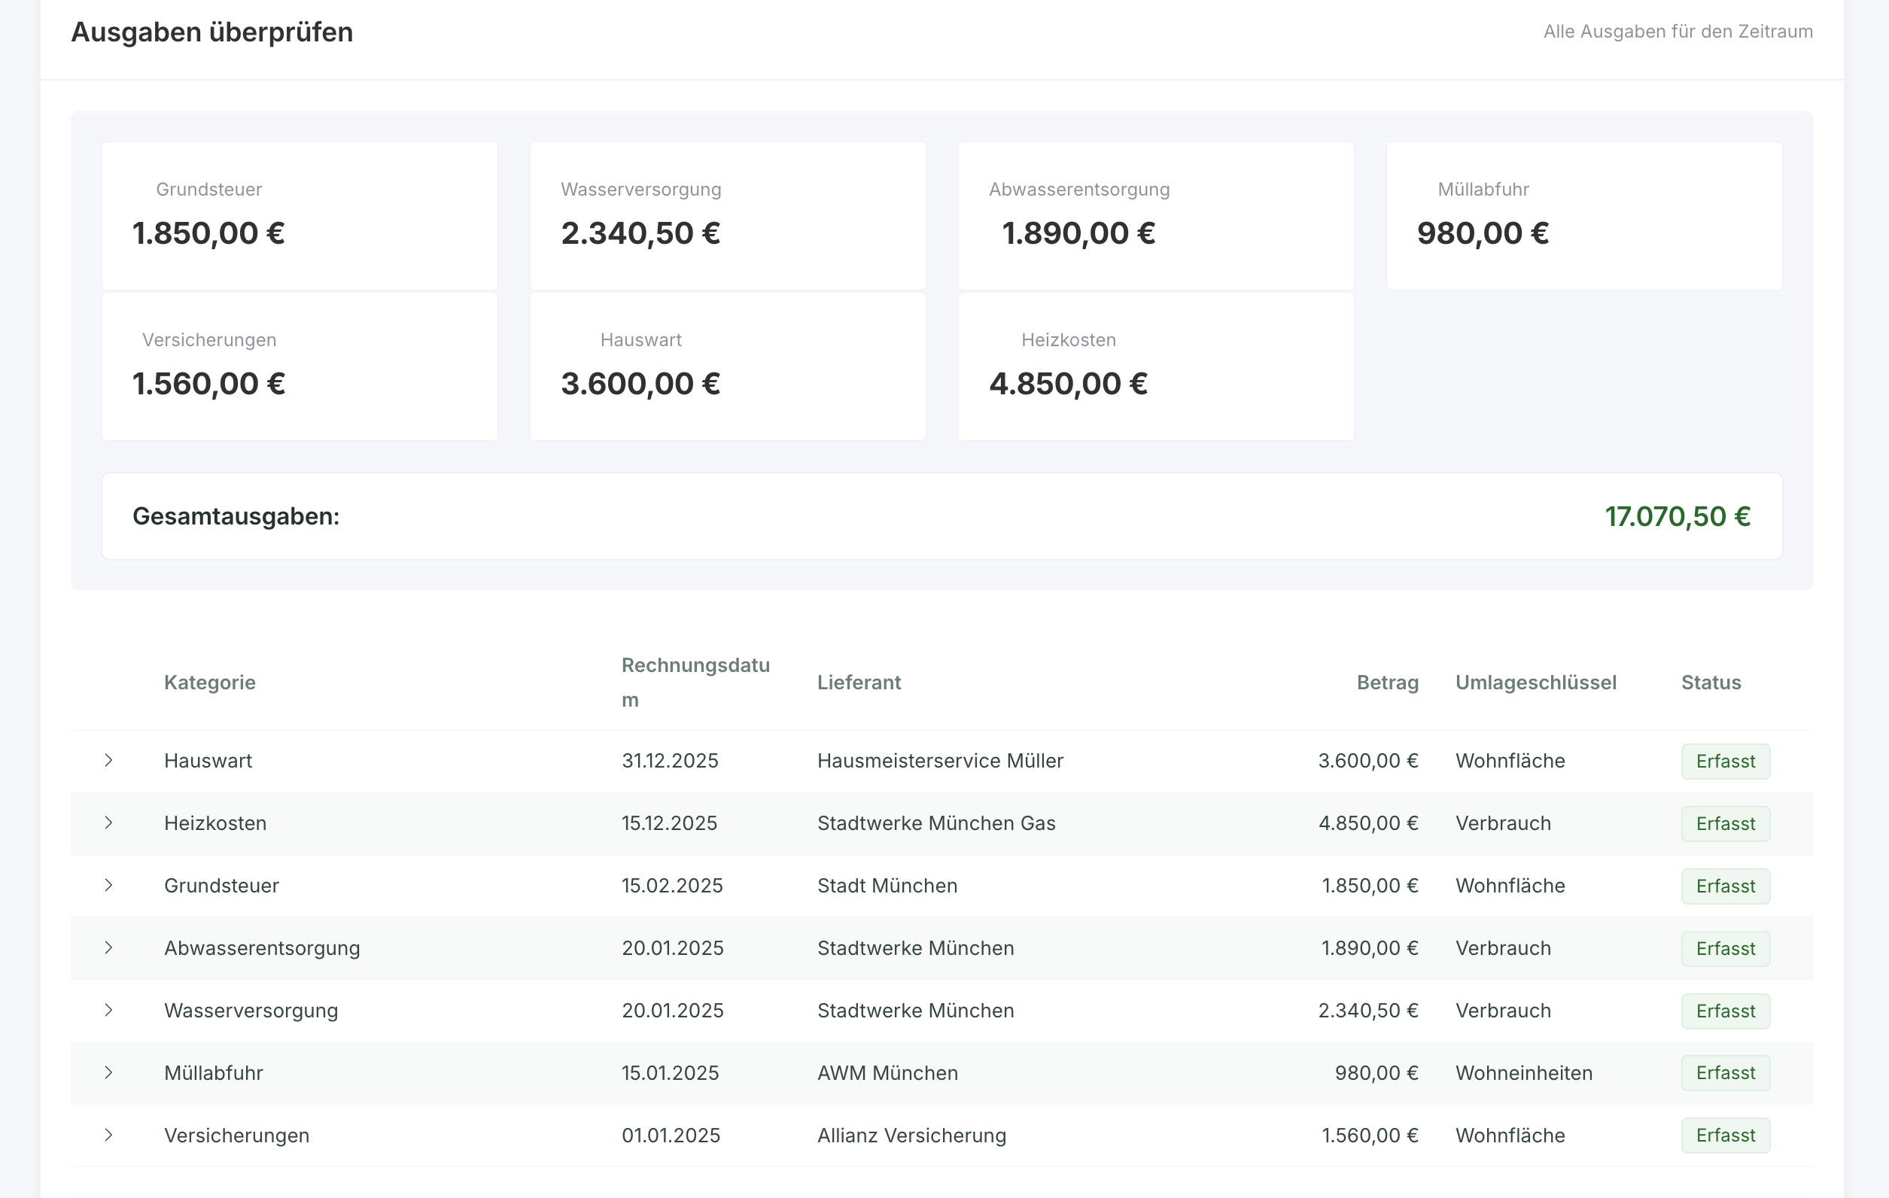The width and height of the screenshot is (1889, 1198).
Task: Click the Lieferant column header
Action: (x=858, y=682)
